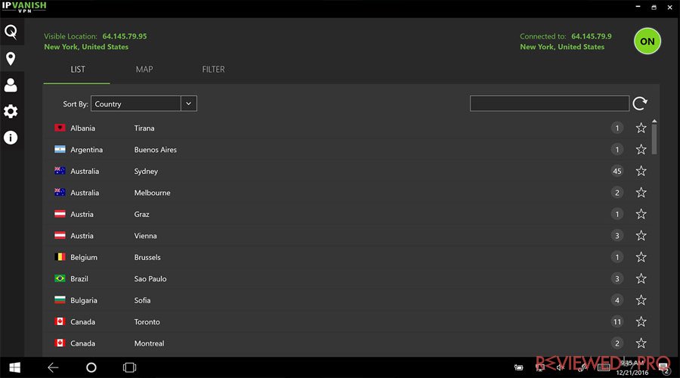
Task: Open the Windows Start menu
Action: click(15, 367)
